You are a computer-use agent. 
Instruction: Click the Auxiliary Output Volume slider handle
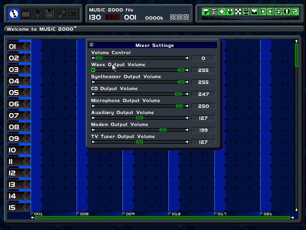(x=140, y=118)
